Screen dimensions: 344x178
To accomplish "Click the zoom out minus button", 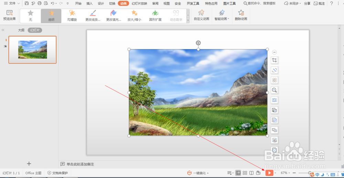I will click(x=294, y=173).
